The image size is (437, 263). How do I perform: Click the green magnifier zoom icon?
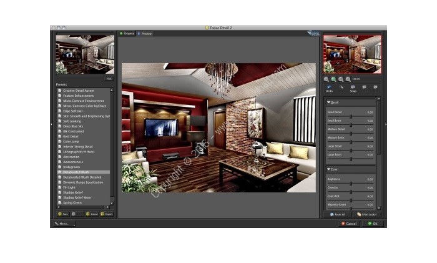(333, 79)
